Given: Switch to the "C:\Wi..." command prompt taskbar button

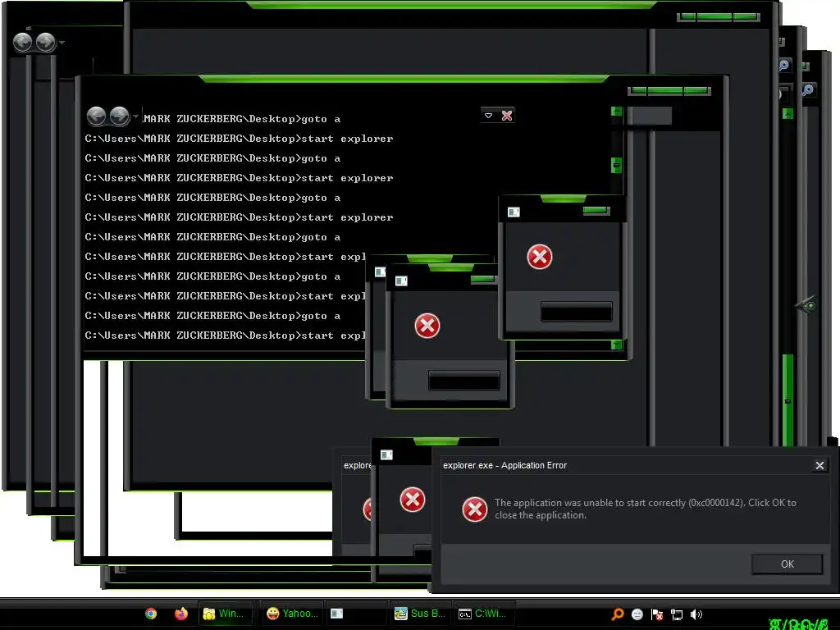Looking at the screenshot, I should (483, 614).
